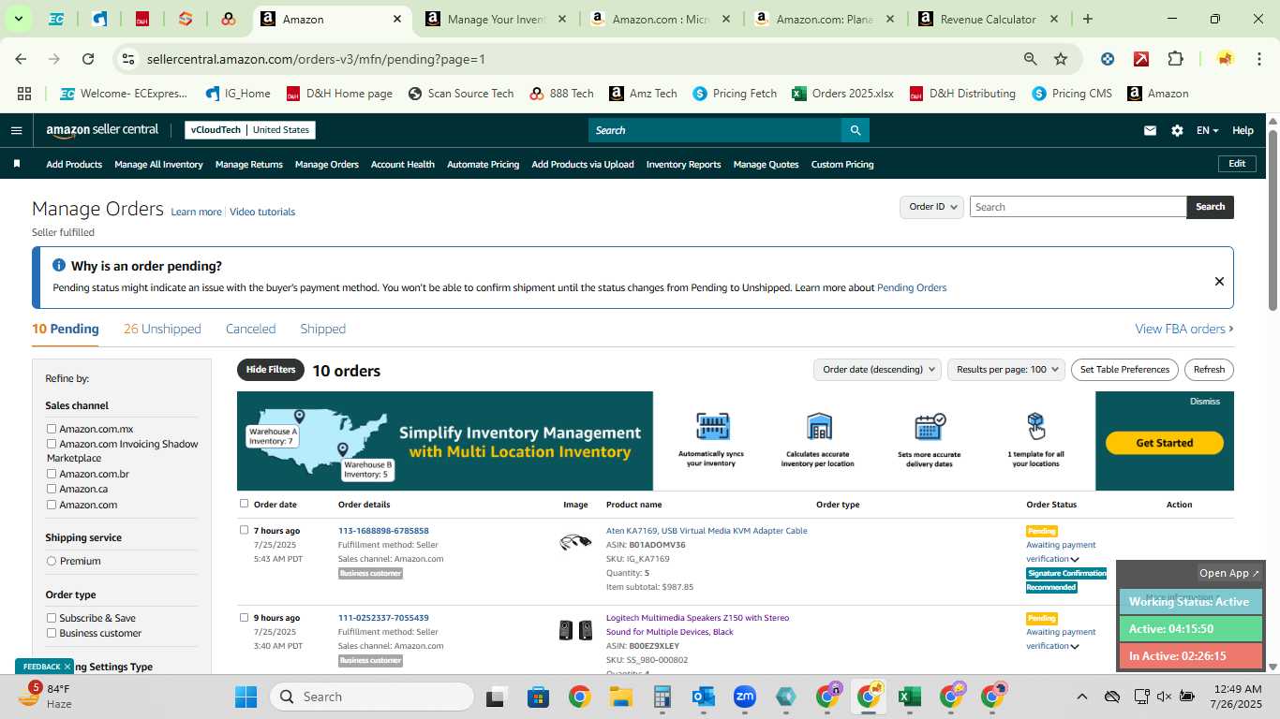Check the Amazon.com sales channel box
This screenshot has width=1280, height=719.
pyautogui.click(x=52, y=505)
